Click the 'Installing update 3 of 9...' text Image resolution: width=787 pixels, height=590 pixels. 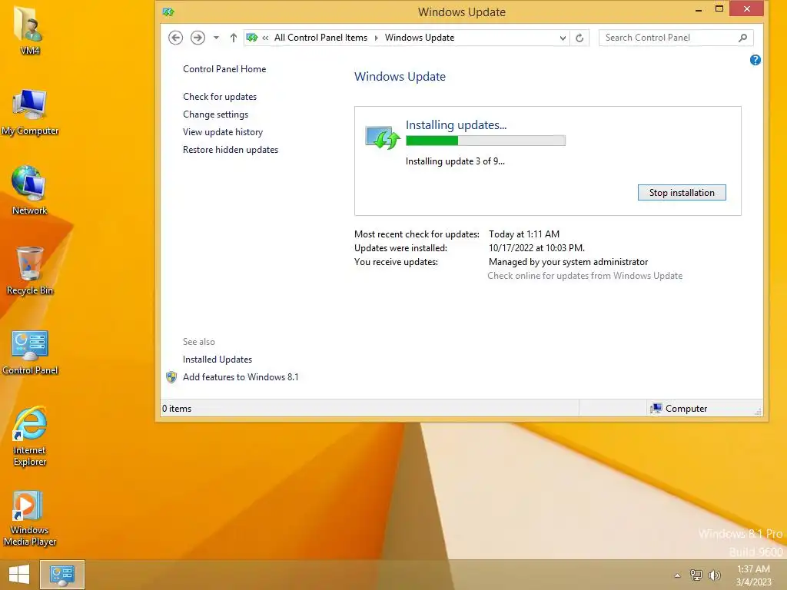[x=455, y=161]
